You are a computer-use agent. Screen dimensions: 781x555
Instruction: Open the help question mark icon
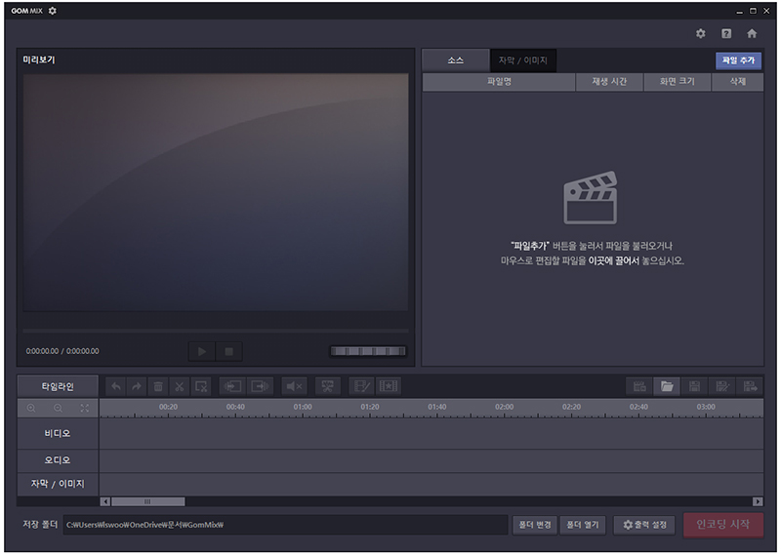726,33
